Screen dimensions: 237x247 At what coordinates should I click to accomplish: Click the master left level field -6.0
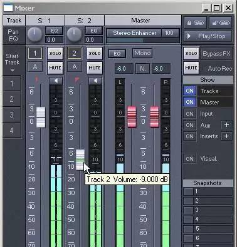click(x=124, y=69)
